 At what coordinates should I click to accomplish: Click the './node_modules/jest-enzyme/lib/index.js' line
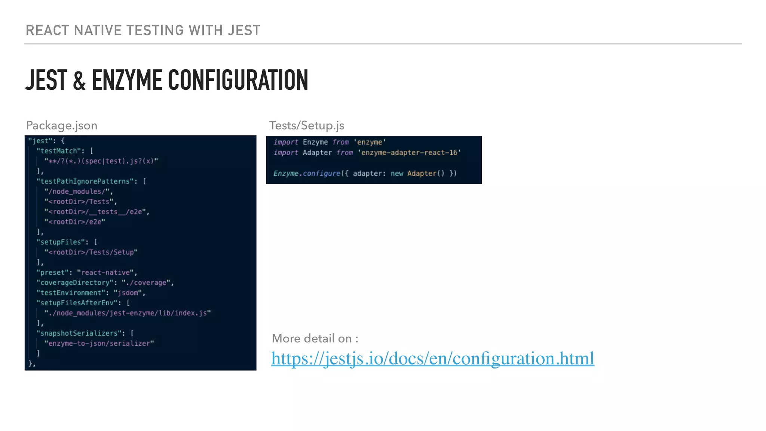pyautogui.click(x=128, y=313)
